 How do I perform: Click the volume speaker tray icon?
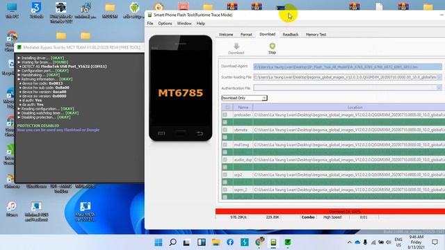(389, 242)
